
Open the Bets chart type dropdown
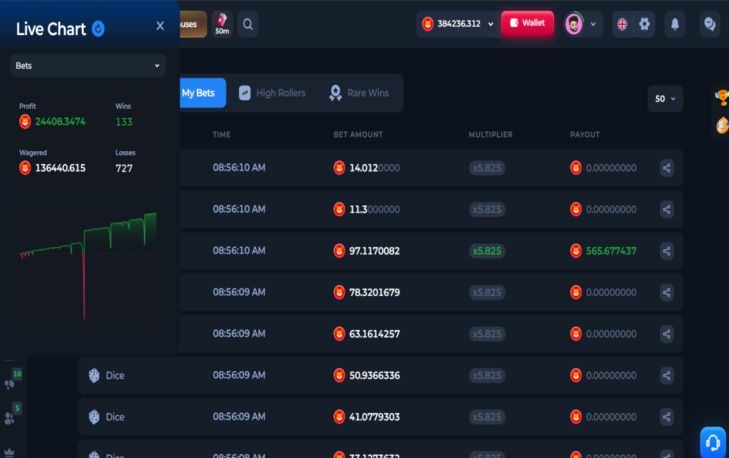[88, 66]
